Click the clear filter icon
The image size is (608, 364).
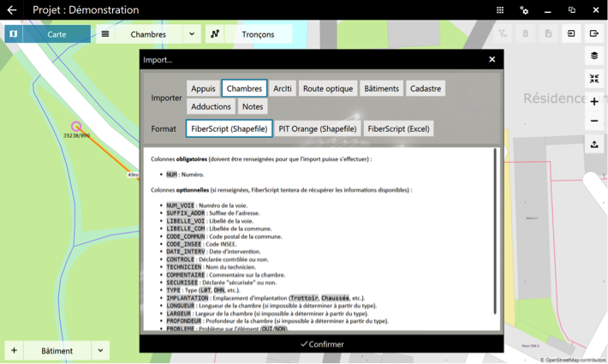[x=503, y=33]
